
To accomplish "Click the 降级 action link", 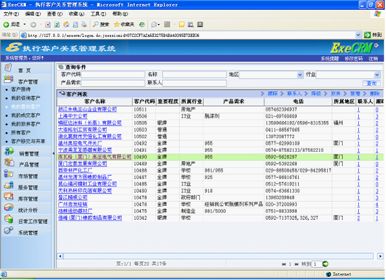I will [316, 94].
